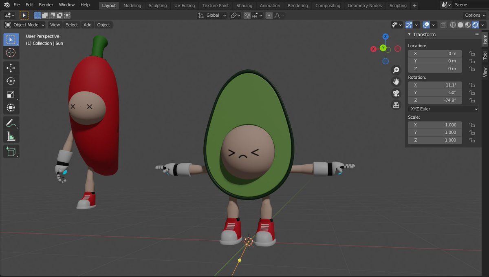This screenshot has height=277, width=489.
Task: Click the camera view icon in the viewport sidebar
Action: [396, 93]
